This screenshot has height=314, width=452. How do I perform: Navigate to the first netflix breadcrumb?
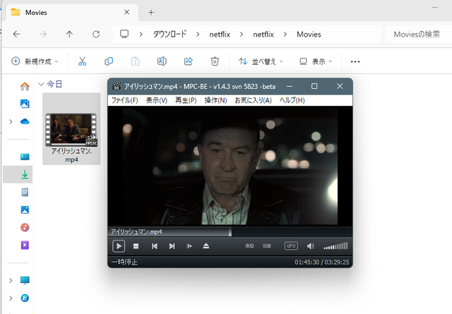[220, 35]
